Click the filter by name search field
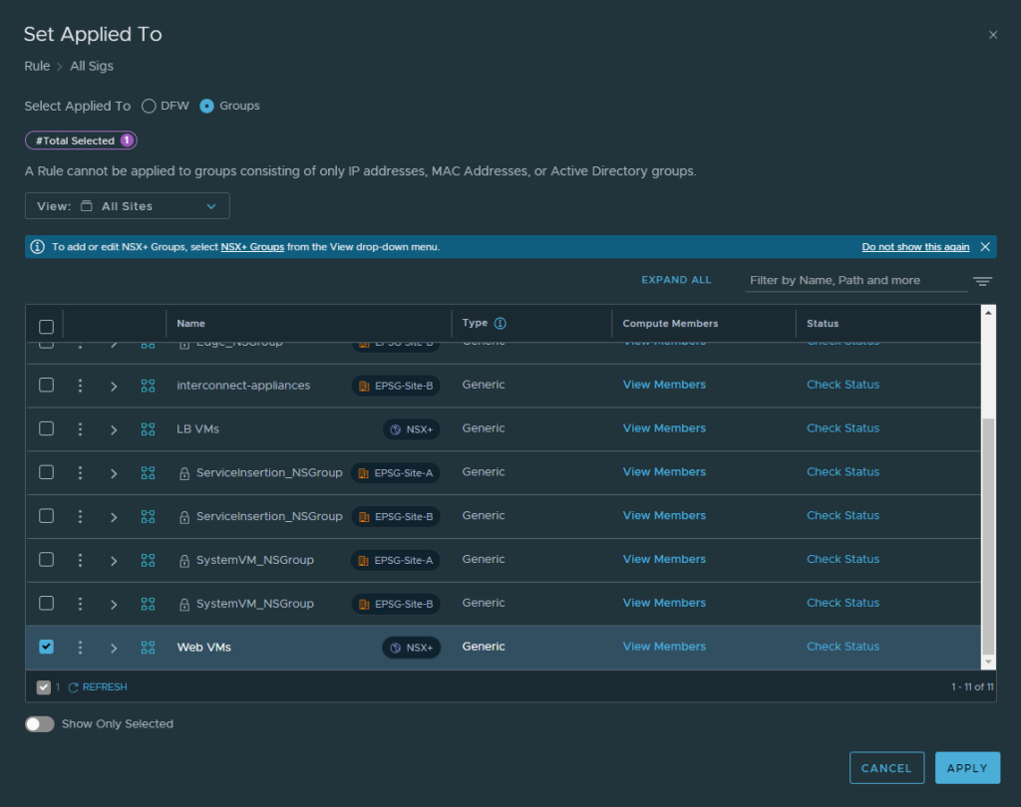The height and width of the screenshot is (807, 1021). pyautogui.click(x=855, y=281)
